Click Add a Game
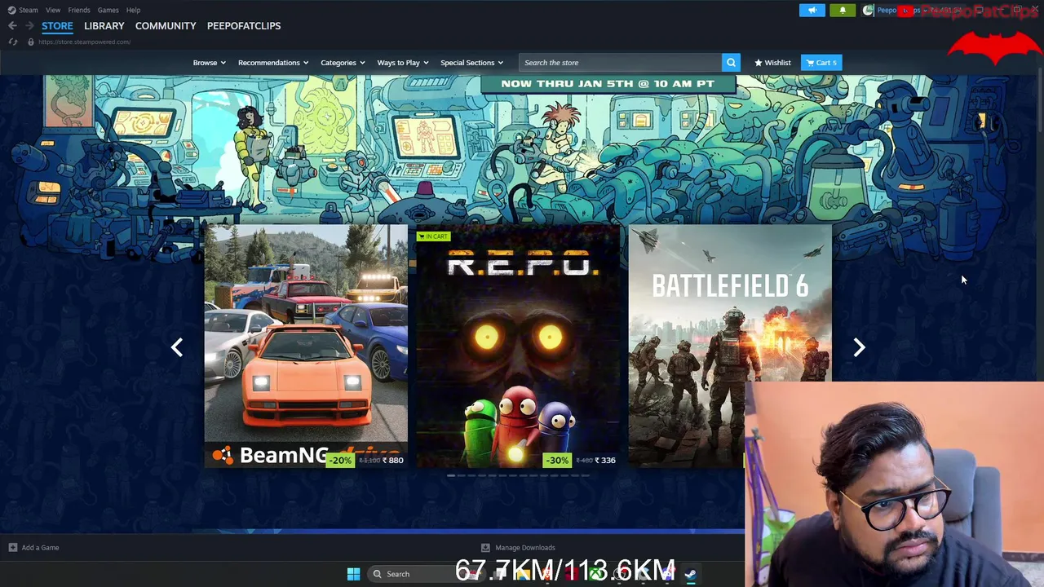 [x=40, y=548]
